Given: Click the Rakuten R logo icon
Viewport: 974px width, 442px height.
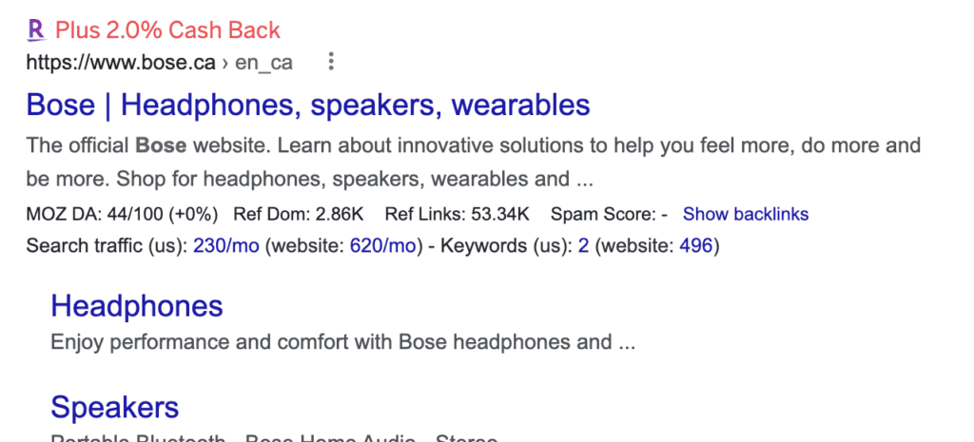Looking at the screenshot, I should (36, 30).
